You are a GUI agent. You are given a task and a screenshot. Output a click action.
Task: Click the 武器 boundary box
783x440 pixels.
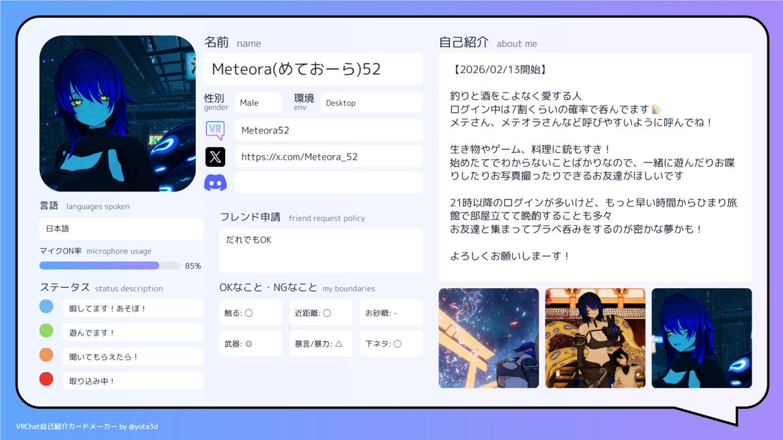coord(251,344)
